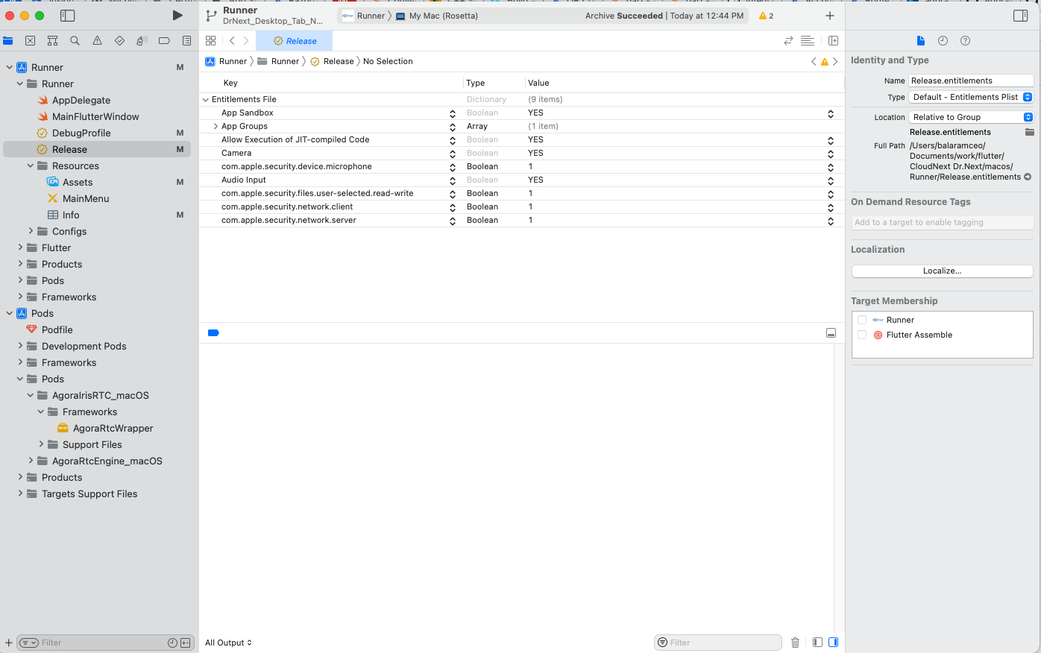Go back in editor history
Viewport: 1041px width, 653px height.
point(232,41)
